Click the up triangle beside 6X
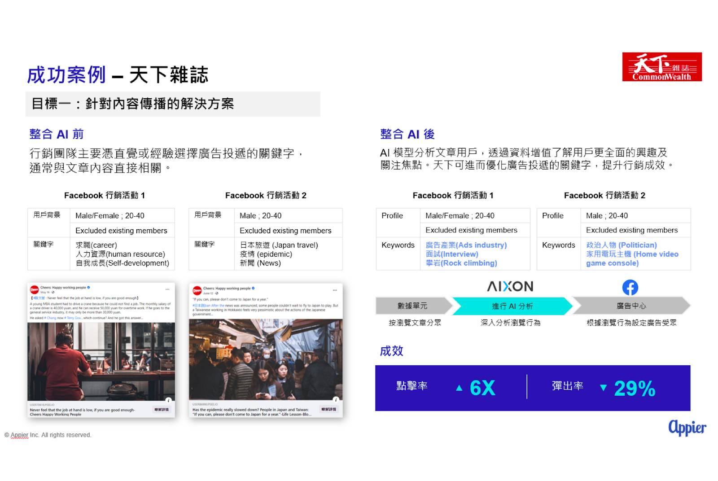Image resolution: width=718 pixels, height=481 pixels. (x=459, y=388)
